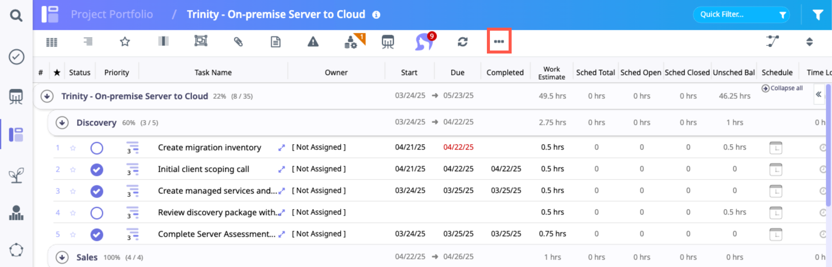832x267 pixels.
Task: Open the attachments paperclip icon
Action: (x=238, y=41)
